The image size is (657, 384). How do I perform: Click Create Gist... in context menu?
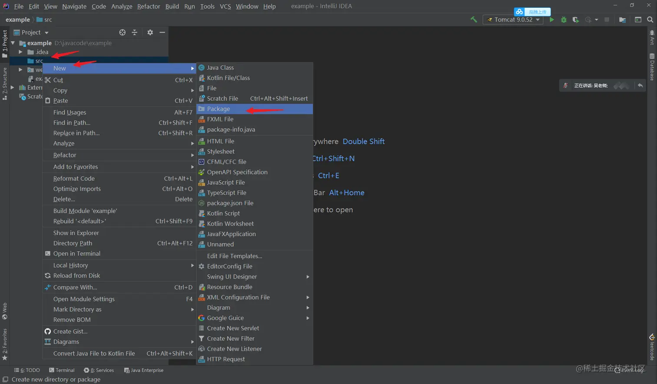point(119,331)
